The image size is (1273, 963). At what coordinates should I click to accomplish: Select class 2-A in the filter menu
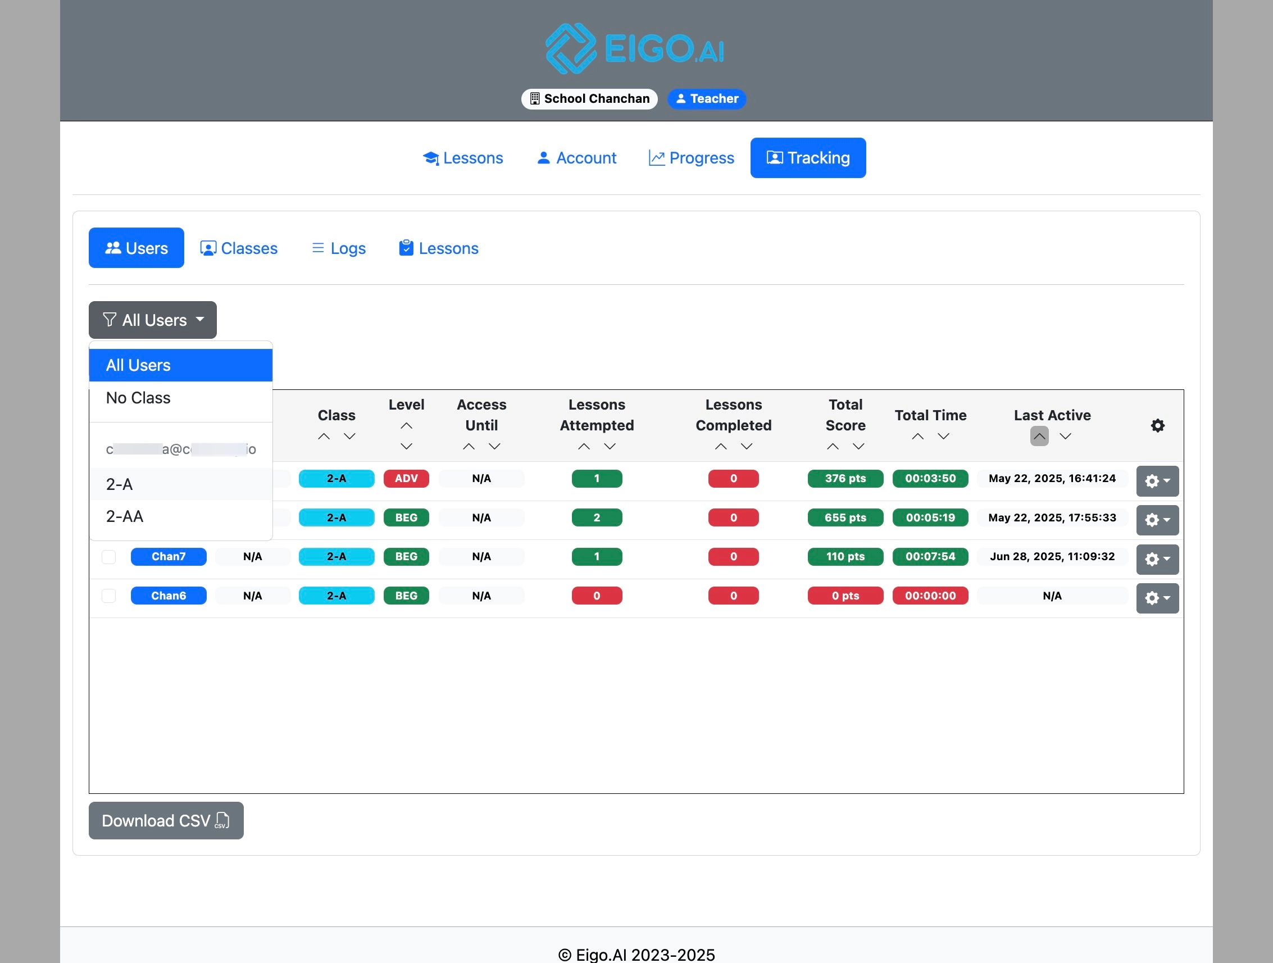point(181,484)
